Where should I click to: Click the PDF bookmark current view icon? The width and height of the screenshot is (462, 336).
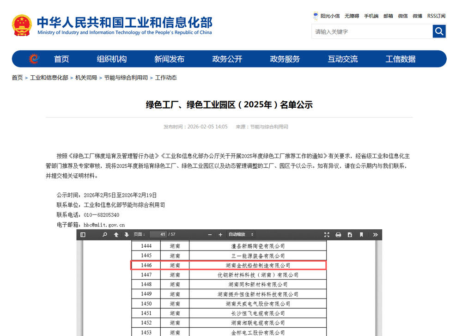[x=361, y=235]
